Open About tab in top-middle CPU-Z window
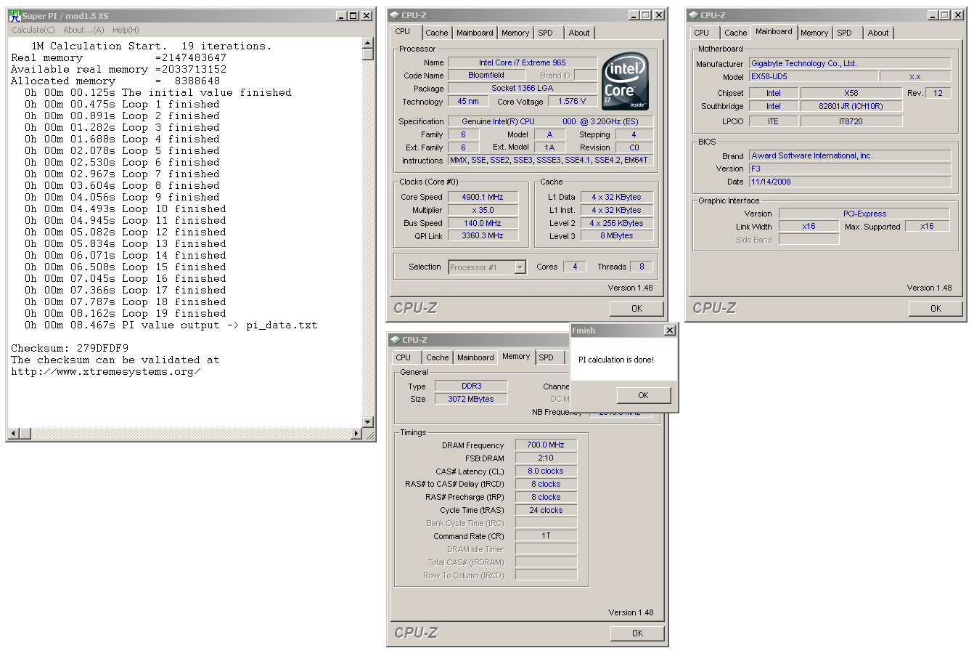 click(579, 33)
